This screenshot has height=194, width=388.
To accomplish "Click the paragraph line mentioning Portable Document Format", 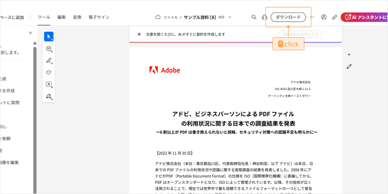I will tap(234, 176).
